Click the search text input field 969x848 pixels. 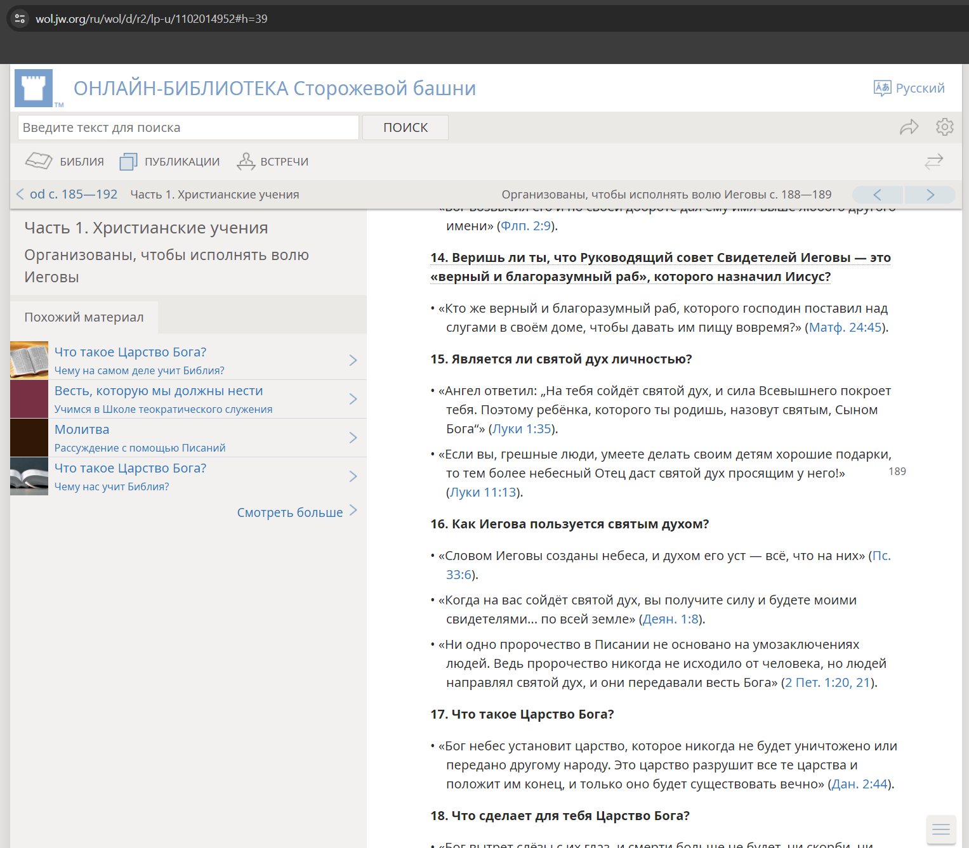click(188, 127)
